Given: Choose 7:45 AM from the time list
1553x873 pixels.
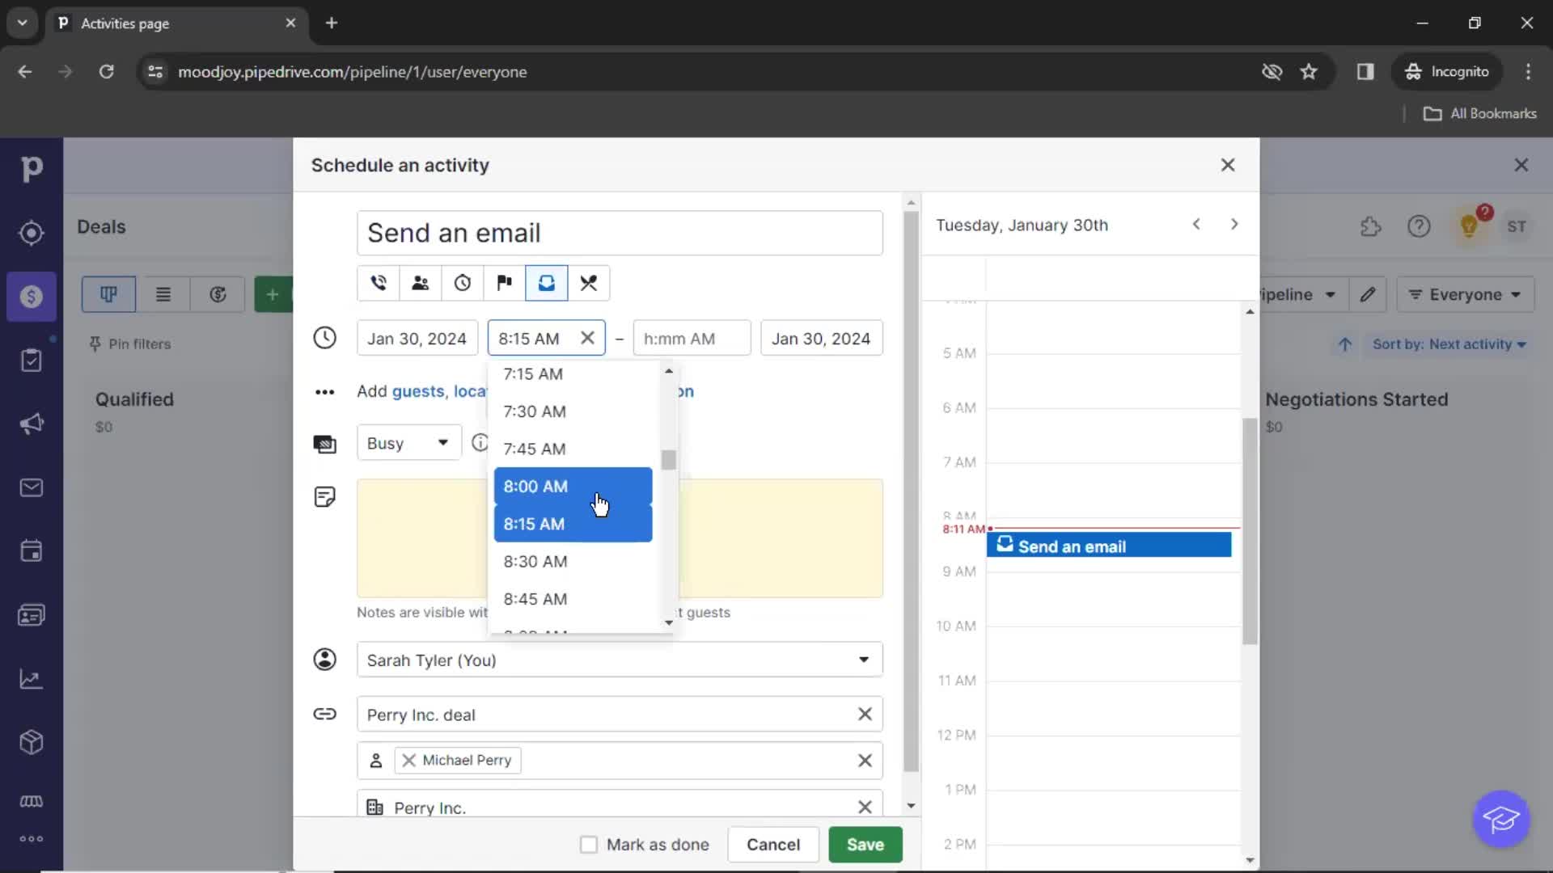Looking at the screenshot, I should [x=573, y=449].
